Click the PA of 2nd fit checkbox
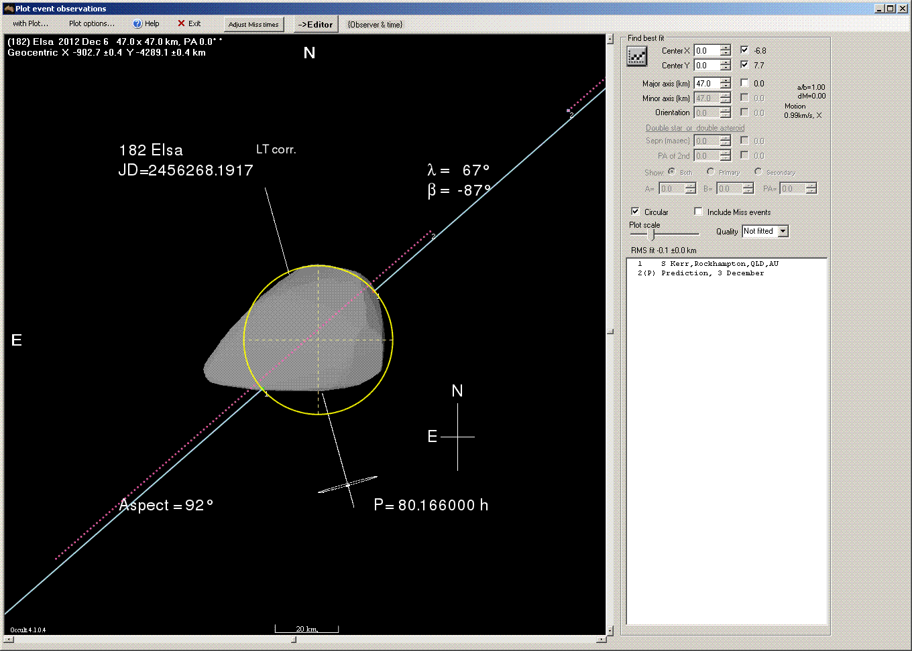Viewport: 912px width, 651px height. [x=744, y=155]
